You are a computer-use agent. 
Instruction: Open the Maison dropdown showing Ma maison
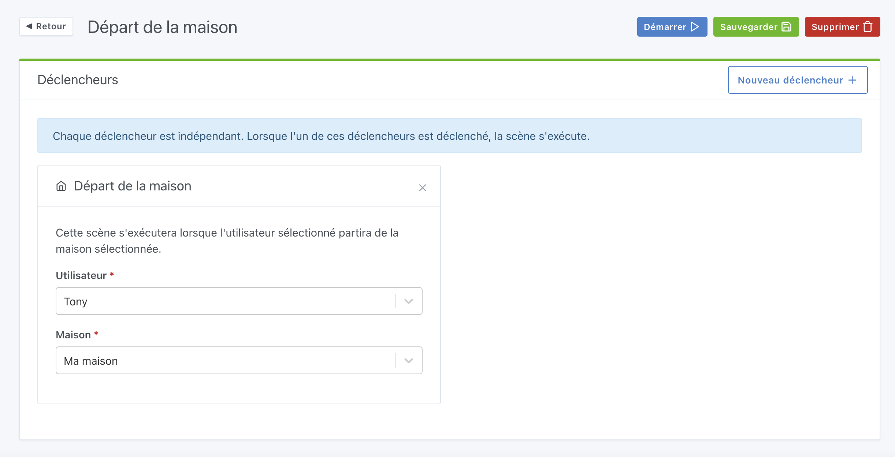(x=225, y=360)
